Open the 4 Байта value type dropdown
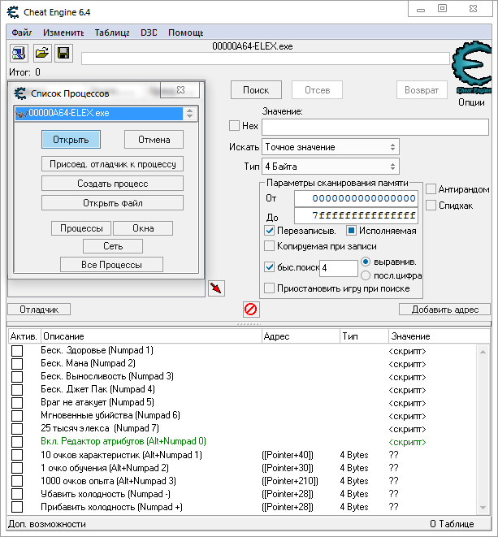The height and width of the screenshot is (537, 498). (331, 167)
